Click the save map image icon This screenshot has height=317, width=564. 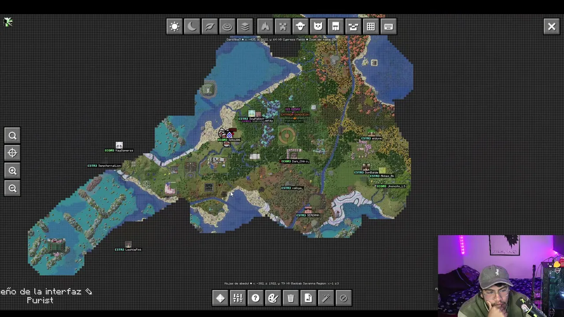(x=308, y=299)
